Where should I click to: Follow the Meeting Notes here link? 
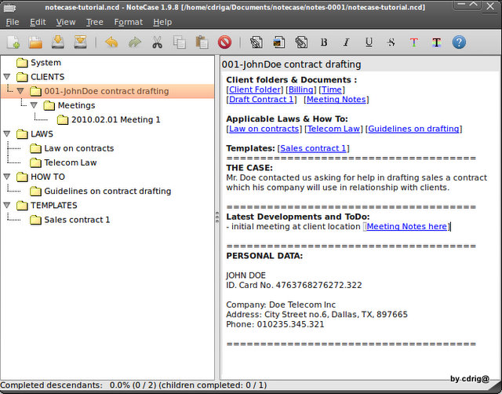click(x=406, y=227)
